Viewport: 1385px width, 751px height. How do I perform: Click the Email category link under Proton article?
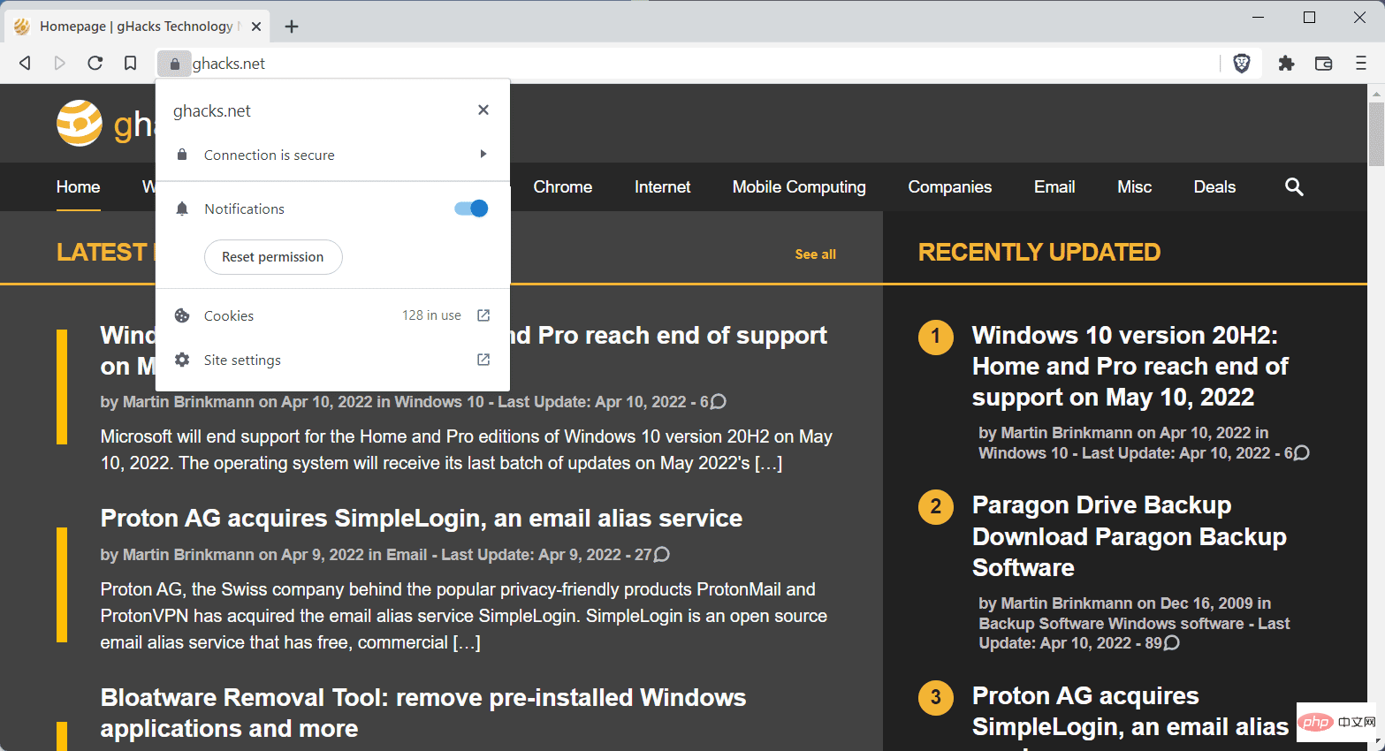click(x=407, y=555)
